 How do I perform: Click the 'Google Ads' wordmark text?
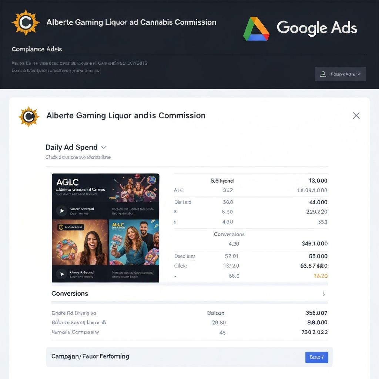[x=317, y=28]
